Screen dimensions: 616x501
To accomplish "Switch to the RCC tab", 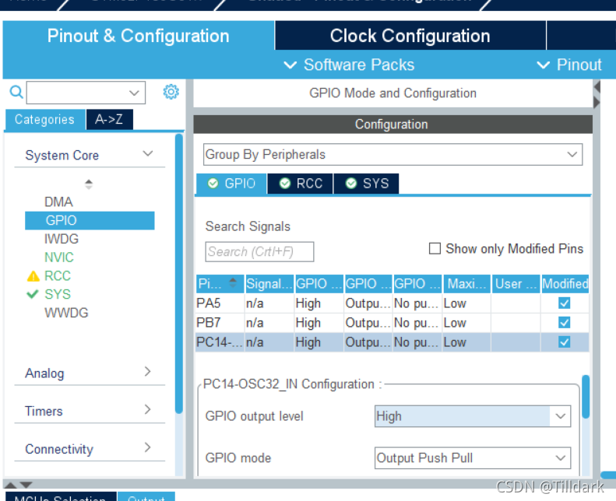I will [x=301, y=184].
